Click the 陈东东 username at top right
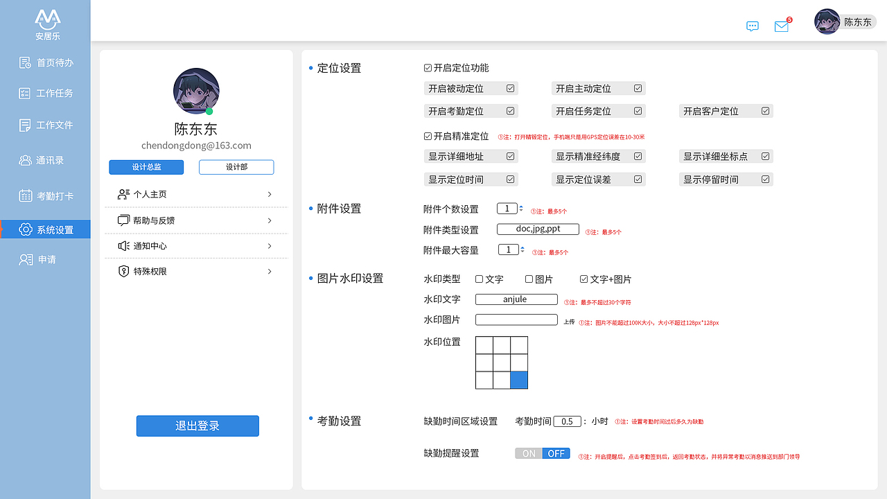 pos(858,22)
